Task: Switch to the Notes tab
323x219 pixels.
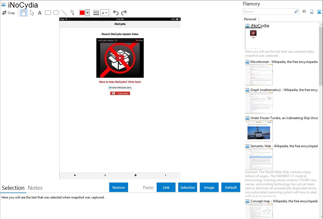Action: tap(35, 188)
